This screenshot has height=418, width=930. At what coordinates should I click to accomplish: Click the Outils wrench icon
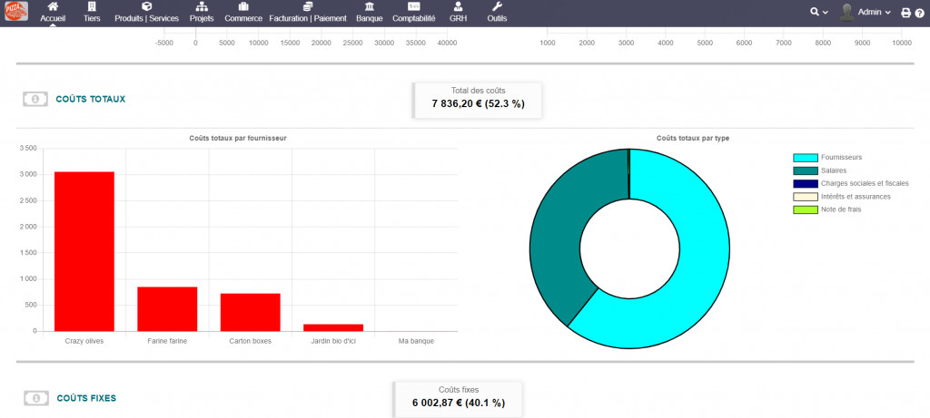[497, 7]
